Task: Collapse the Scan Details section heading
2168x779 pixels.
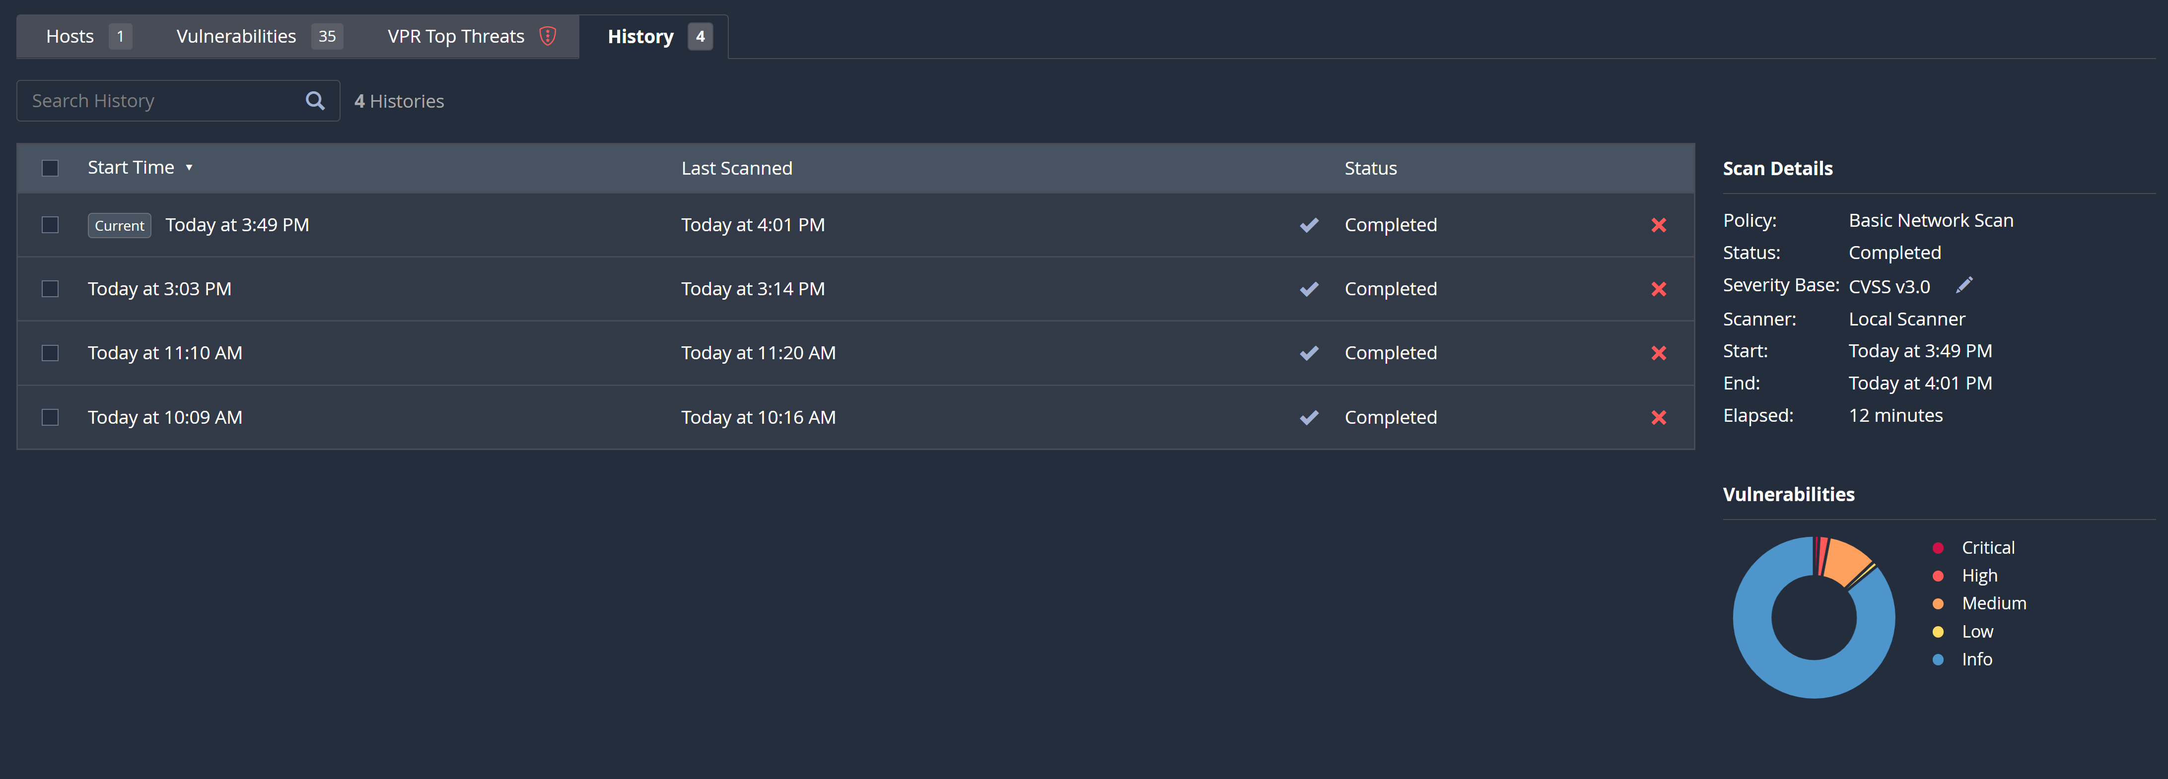Action: coord(1777,167)
